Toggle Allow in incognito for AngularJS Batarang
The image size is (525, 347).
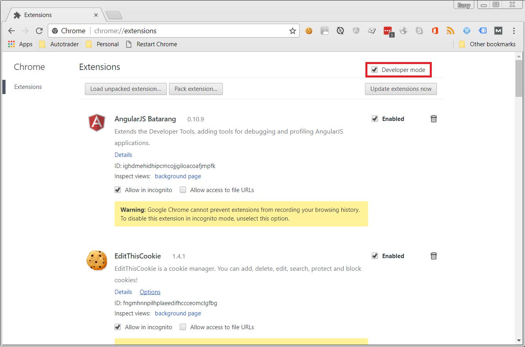click(118, 190)
